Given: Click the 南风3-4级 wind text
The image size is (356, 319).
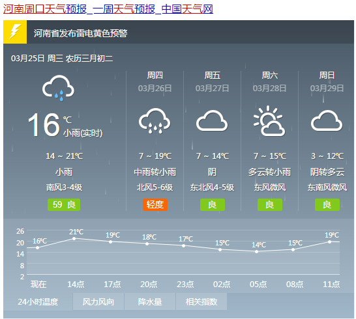Looking at the screenshot, I should click(64, 187).
